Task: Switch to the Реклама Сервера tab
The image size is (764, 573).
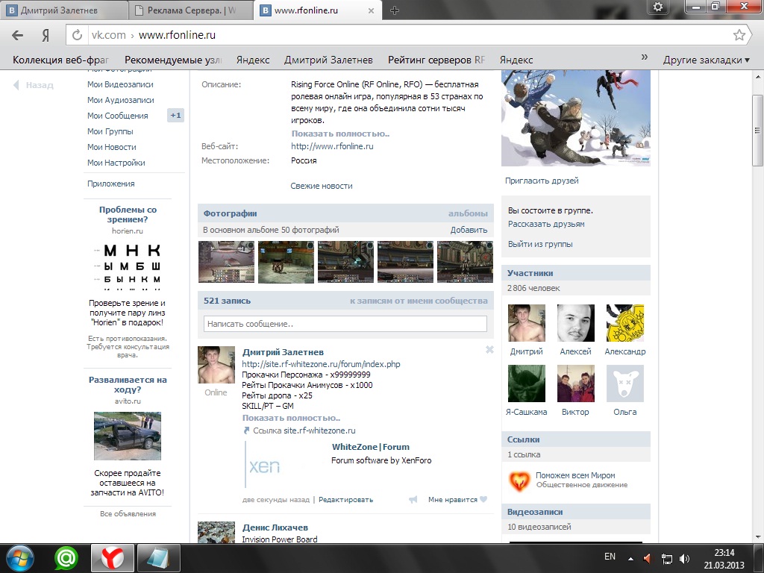Action: [x=190, y=10]
